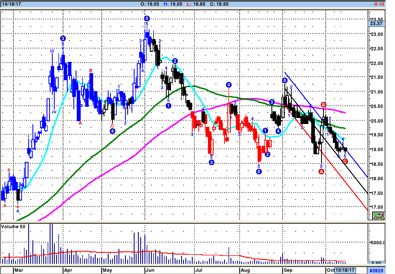Select the Apr label on the time axis
The image size is (395, 274).
68,270
